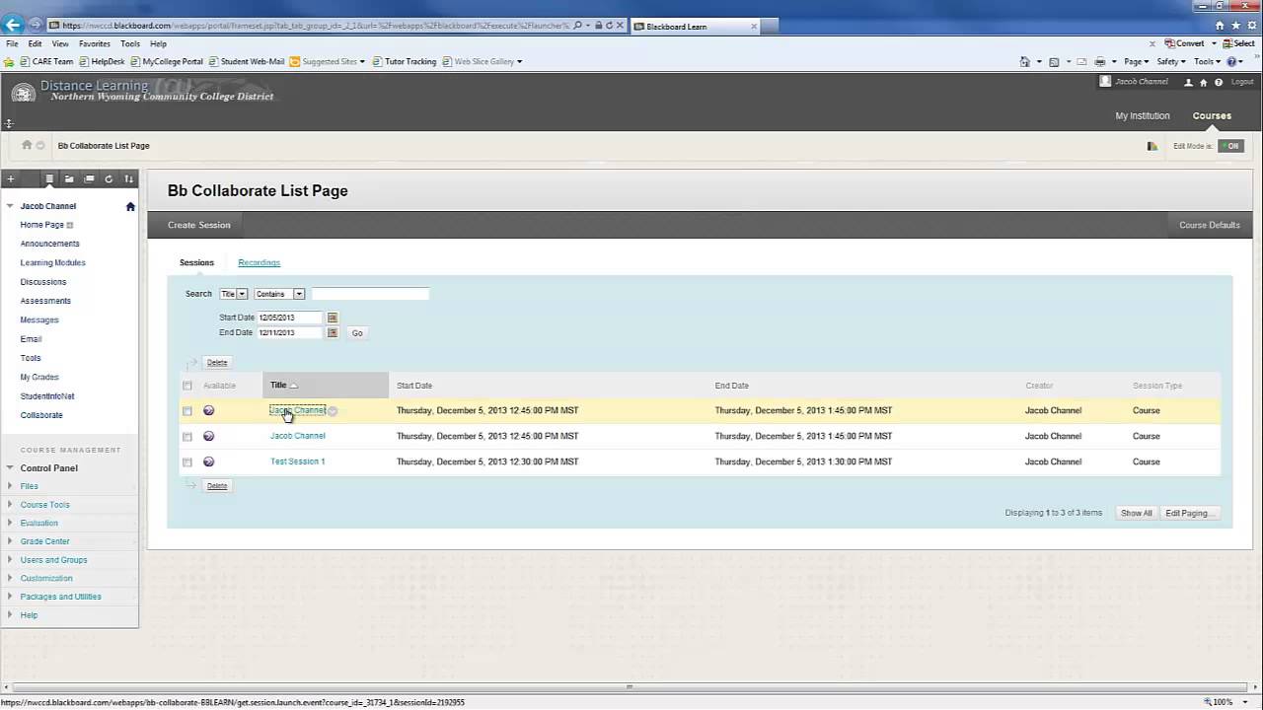This screenshot has width=1263, height=710.
Task: Click the reorder arrows icon in the course menu toolbar
Action: (x=128, y=178)
